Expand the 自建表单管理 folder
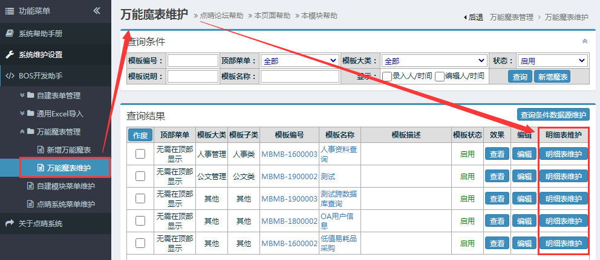This screenshot has height=260, width=600. pos(58,95)
